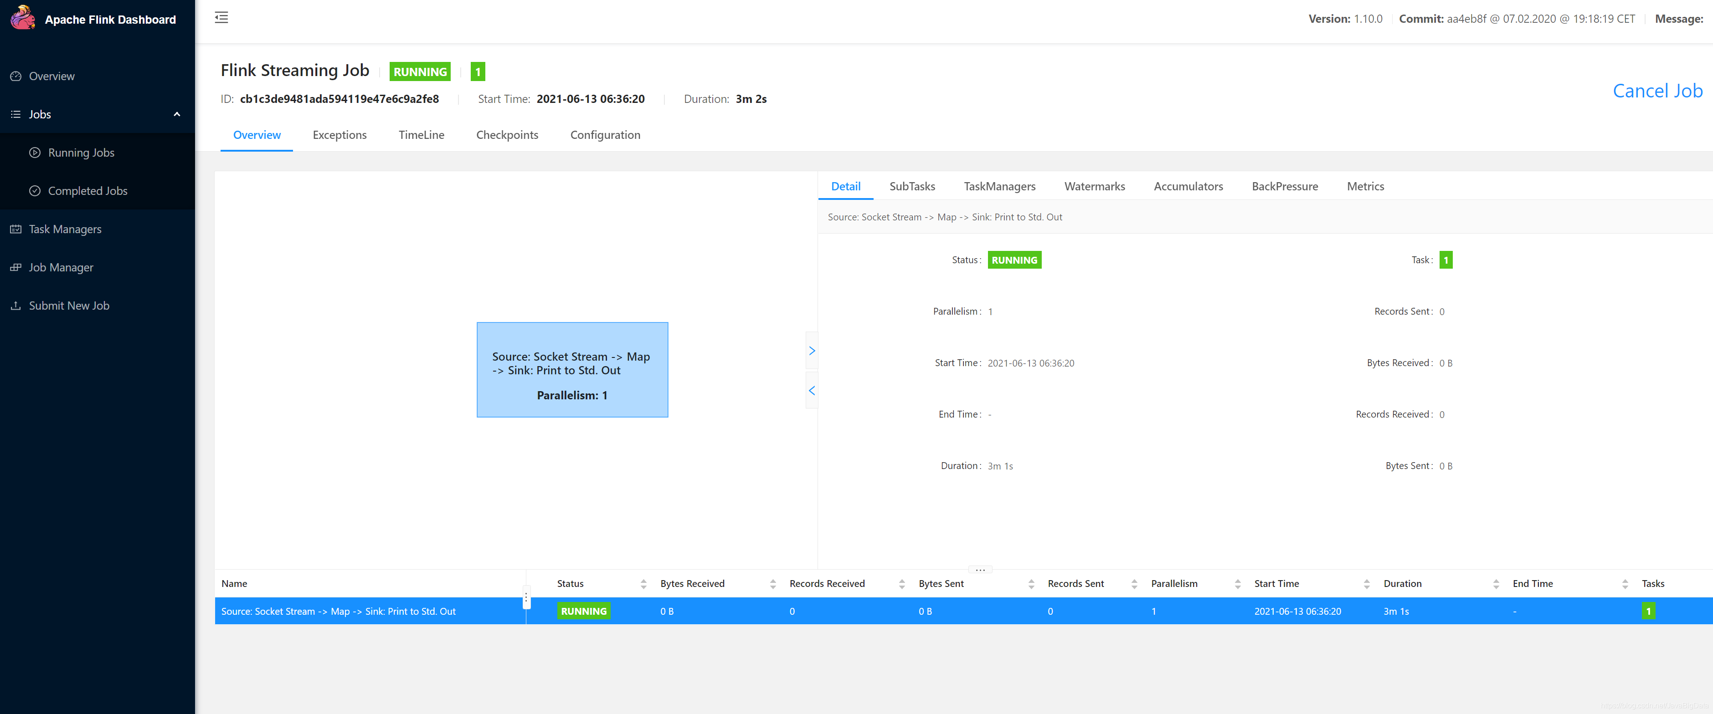The height and width of the screenshot is (714, 1713).
Task: Open Completed Jobs in sidebar
Action: click(97, 191)
